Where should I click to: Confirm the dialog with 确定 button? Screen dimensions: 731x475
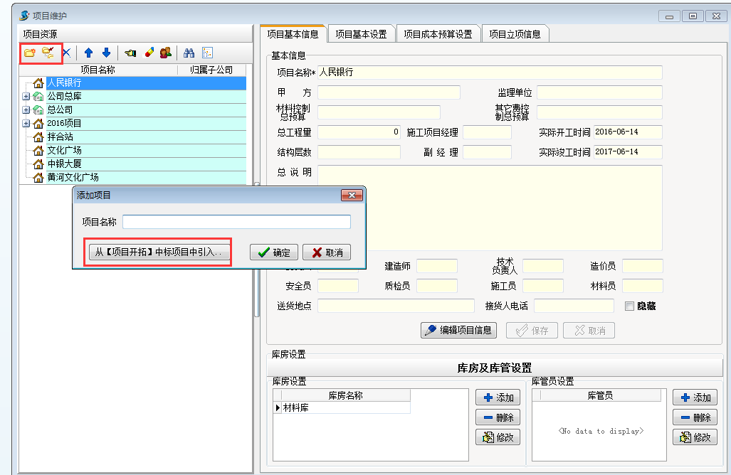pyautogui.click(x=274, y=252)
